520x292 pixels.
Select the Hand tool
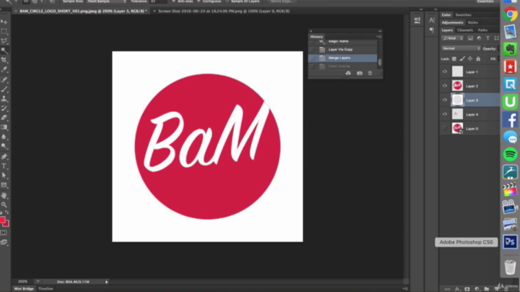(4, 195)
